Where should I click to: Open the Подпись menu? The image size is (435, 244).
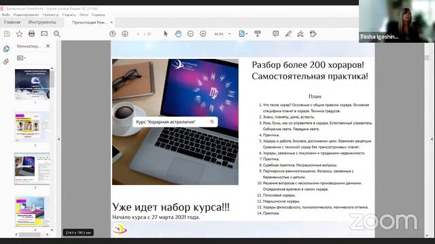[69, 15]
